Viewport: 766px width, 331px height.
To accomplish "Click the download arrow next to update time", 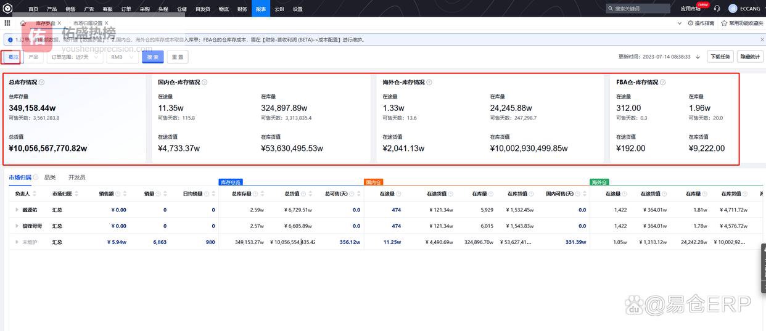I will tap(698, 57).
